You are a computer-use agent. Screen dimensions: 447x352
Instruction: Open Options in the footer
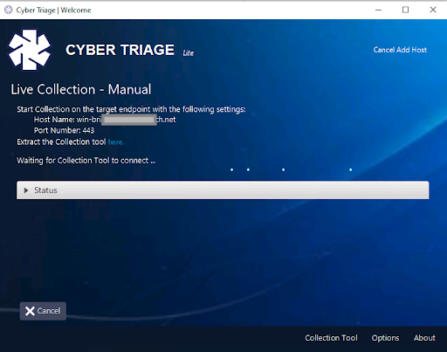click(x=385, y=338)
